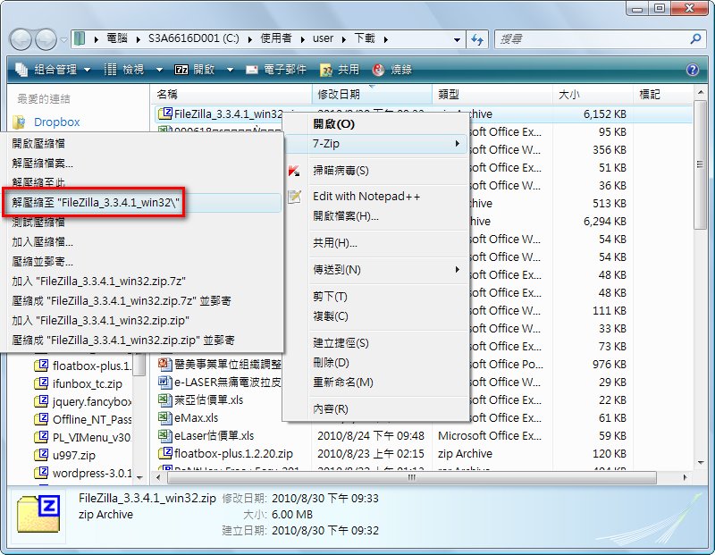Click the Excel icon of eLaser估價單.xls

(x=164, y=435)
